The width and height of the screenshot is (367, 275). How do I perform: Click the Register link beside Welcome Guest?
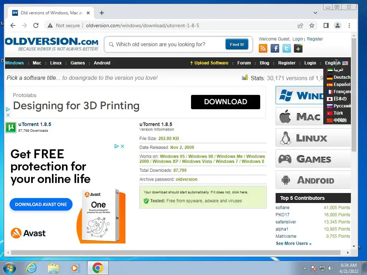[315, 39]
